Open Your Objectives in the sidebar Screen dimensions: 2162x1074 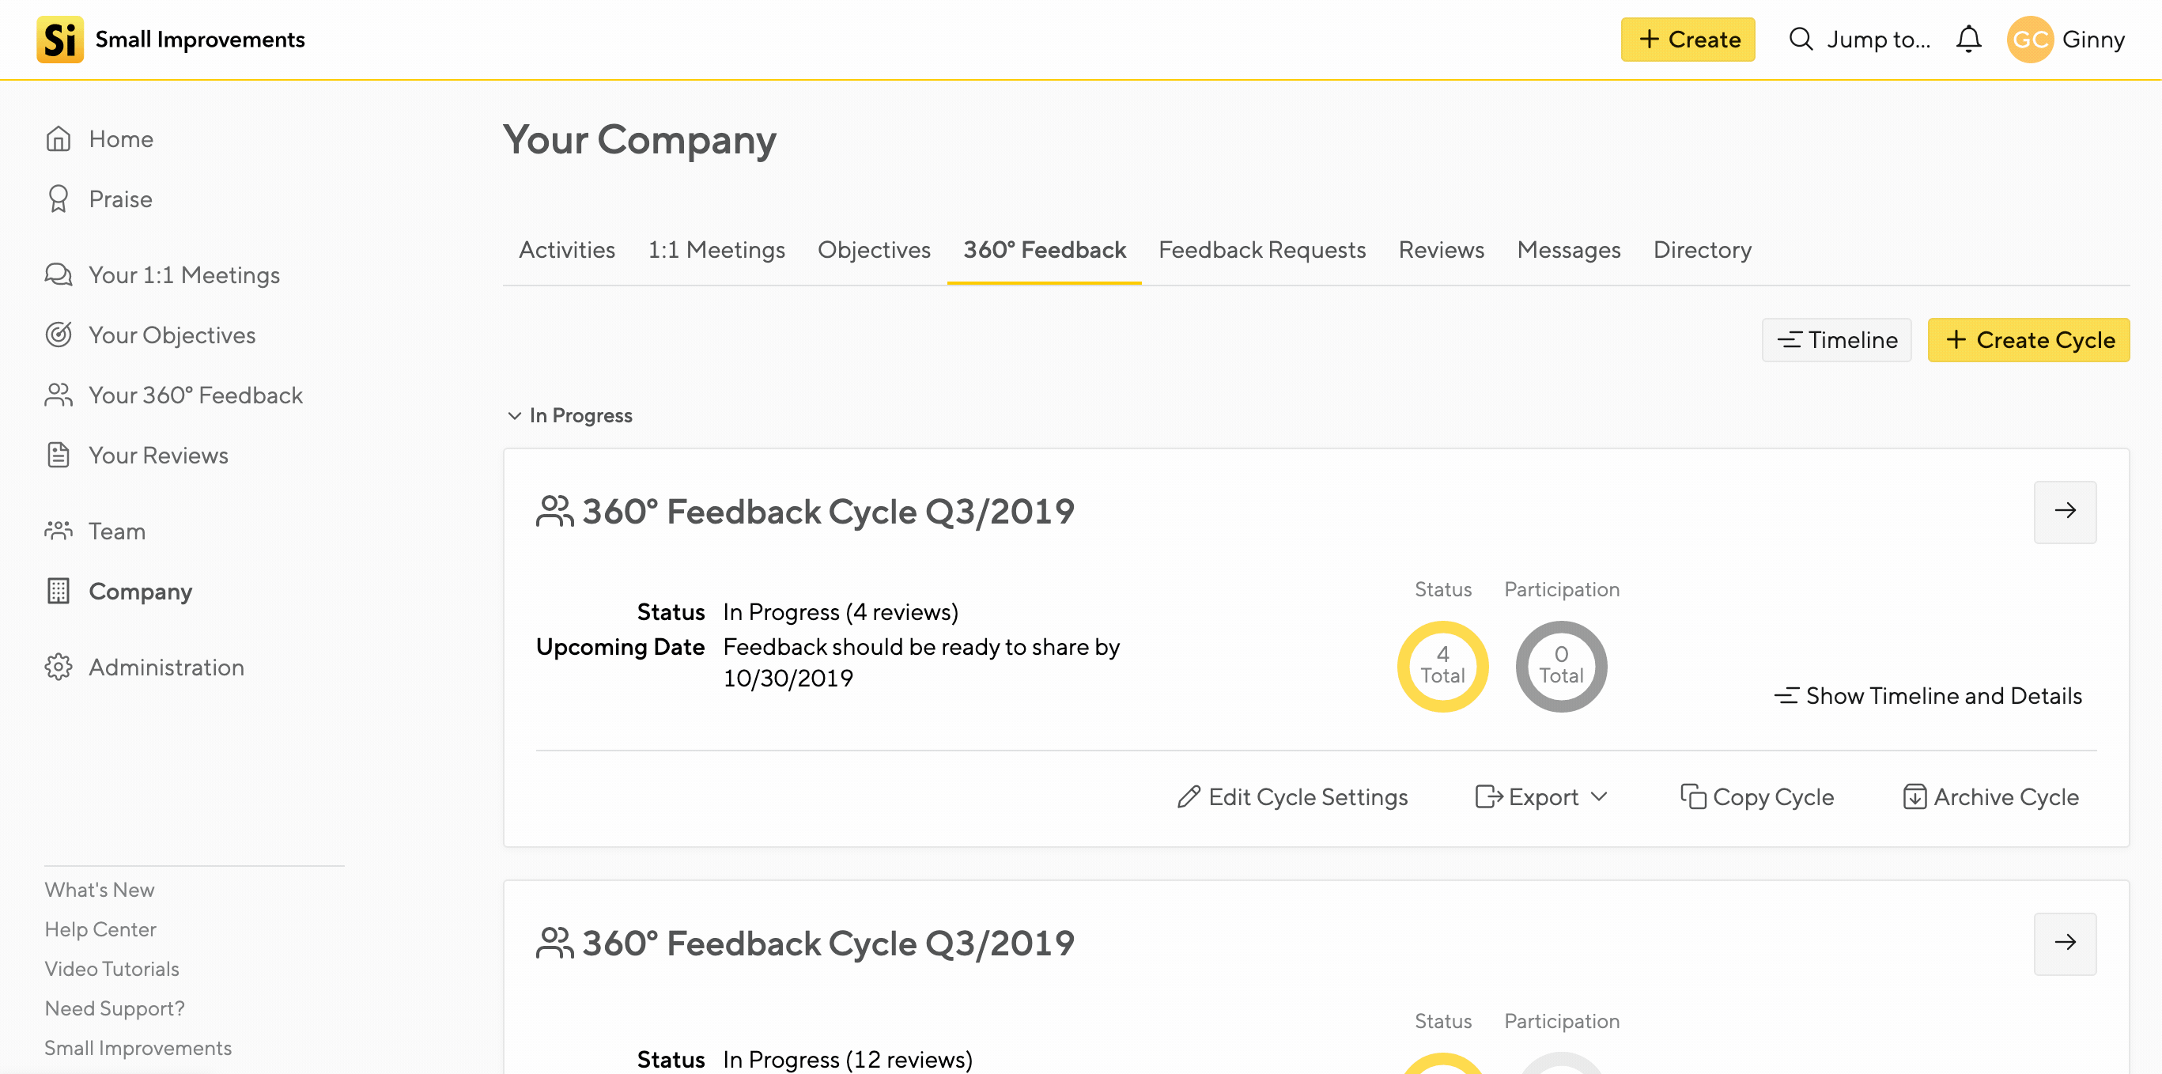(150, 335)
